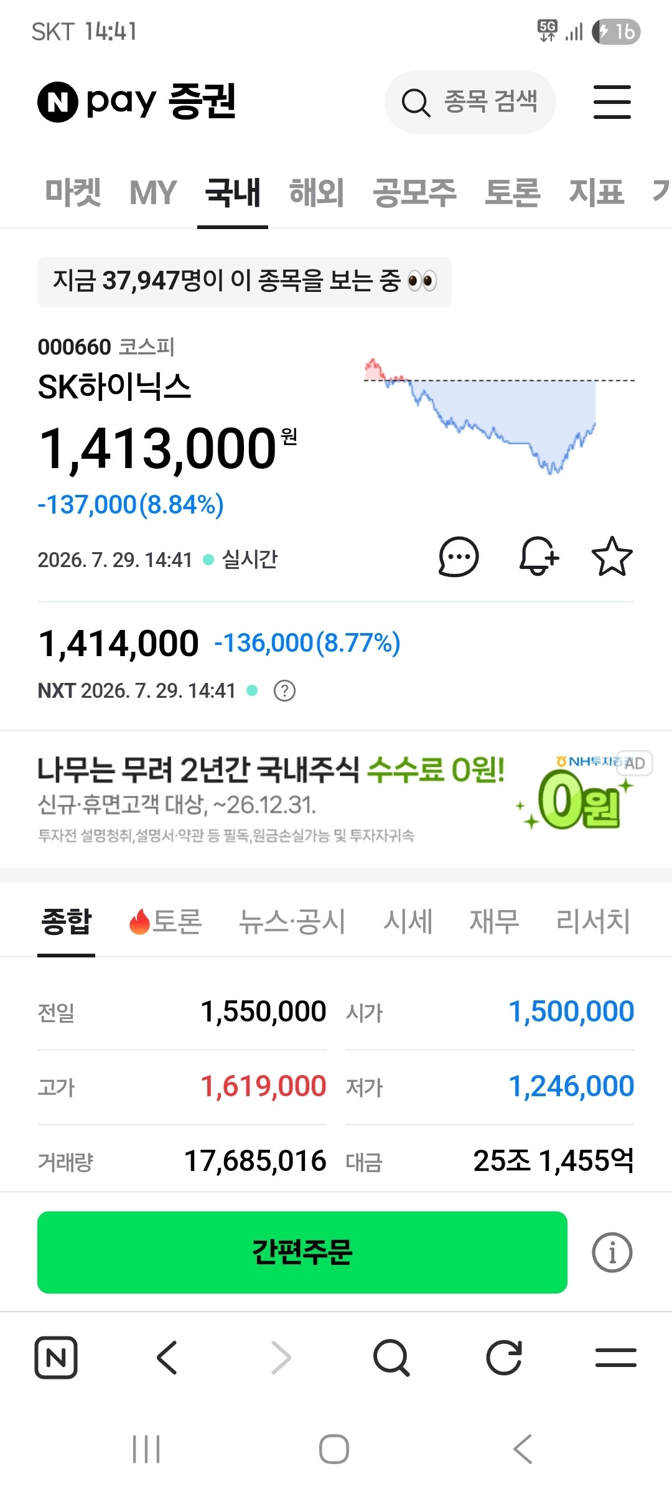
Task: Open the 공모주 tab
Action: 414,192
